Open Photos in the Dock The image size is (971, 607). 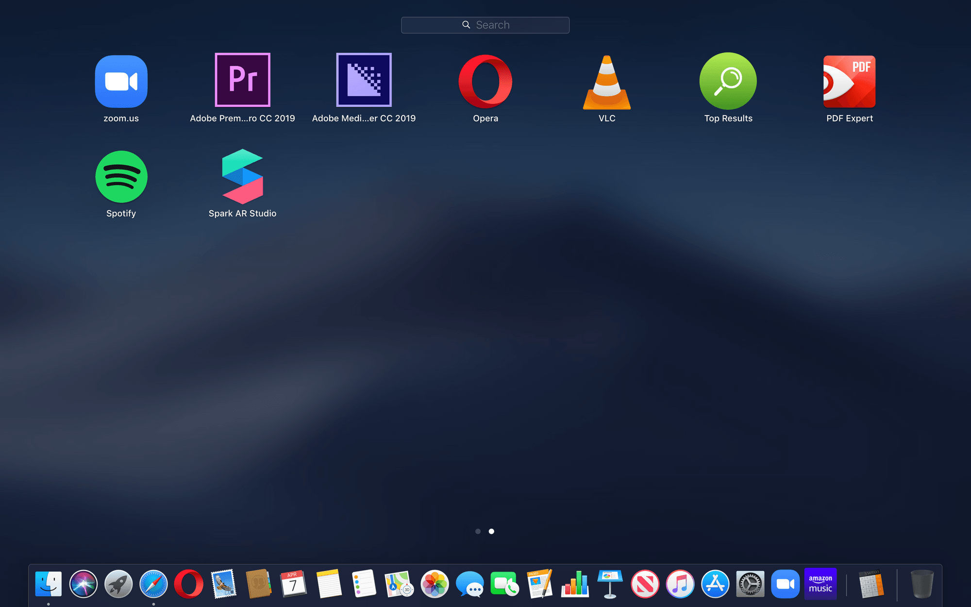click(x=435, y=584)
